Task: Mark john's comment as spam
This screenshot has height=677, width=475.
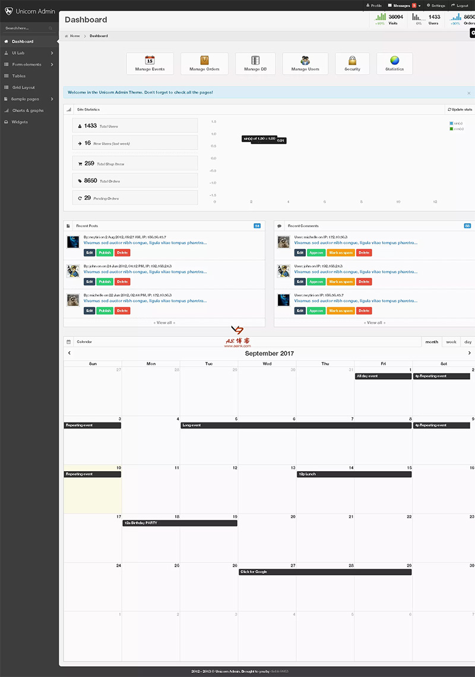Action: pos(341,281)
